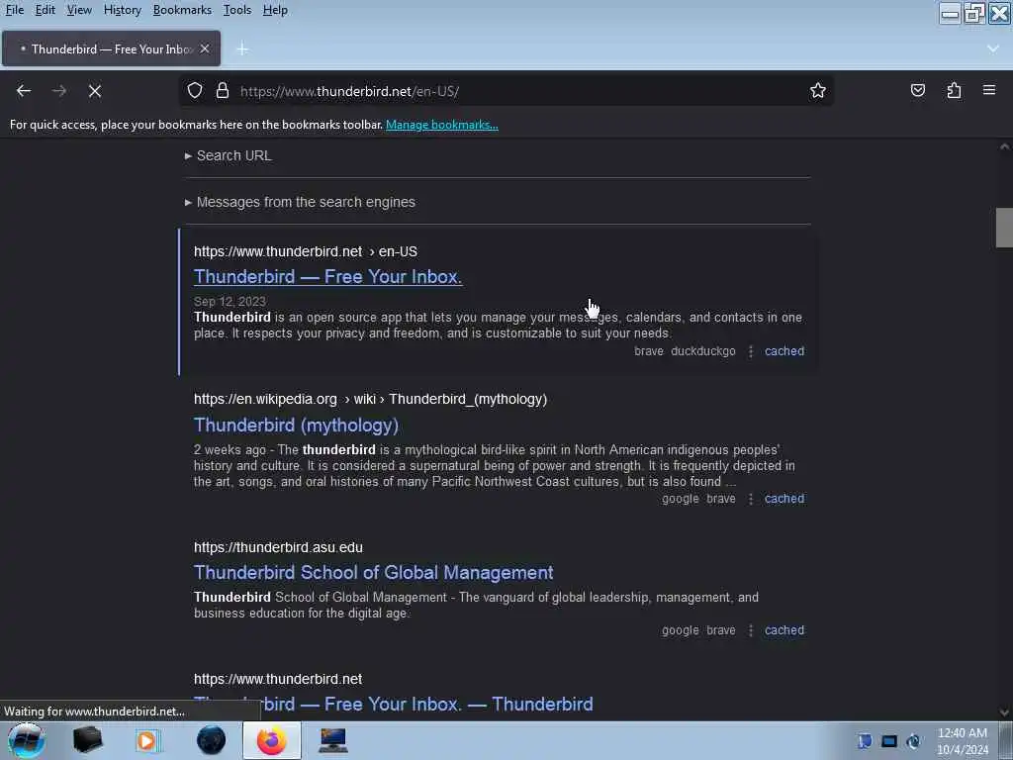Open the Edit menu
Image resolution: width=1013 pixels, height=760 pixels.
coord(45,10)
